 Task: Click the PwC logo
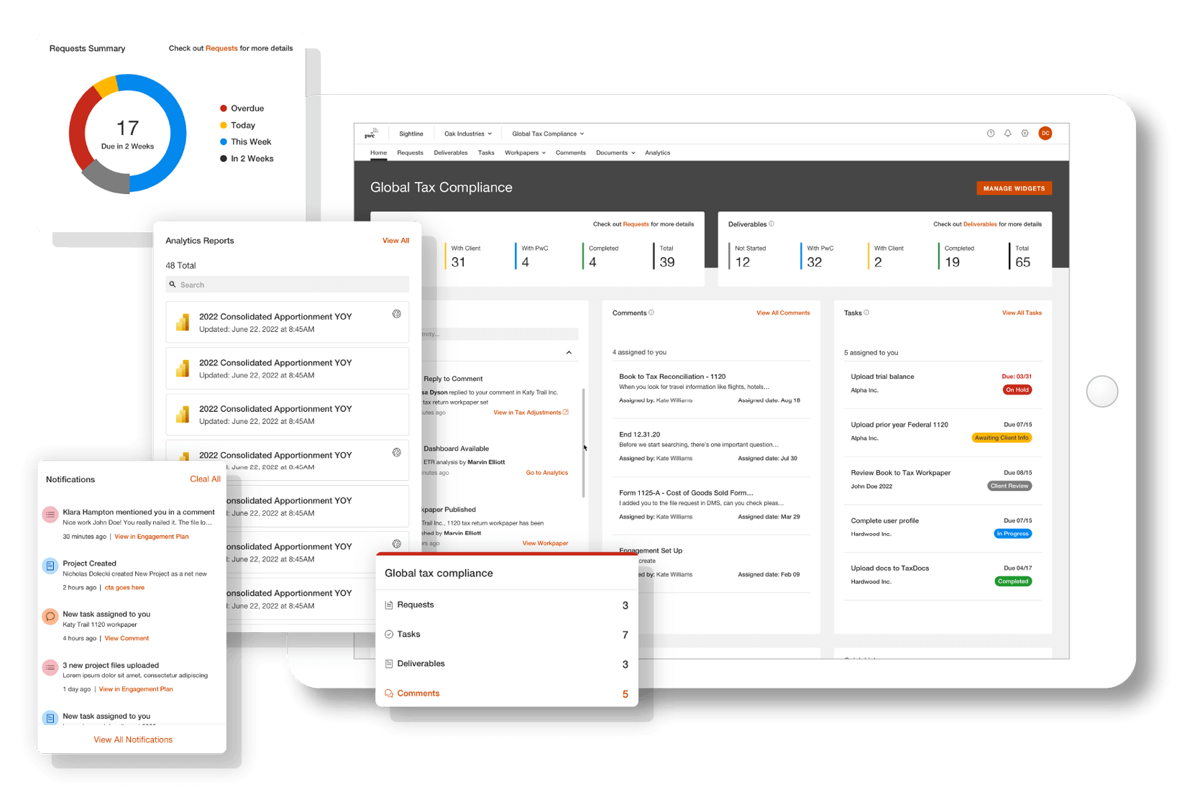coord(371,134)
